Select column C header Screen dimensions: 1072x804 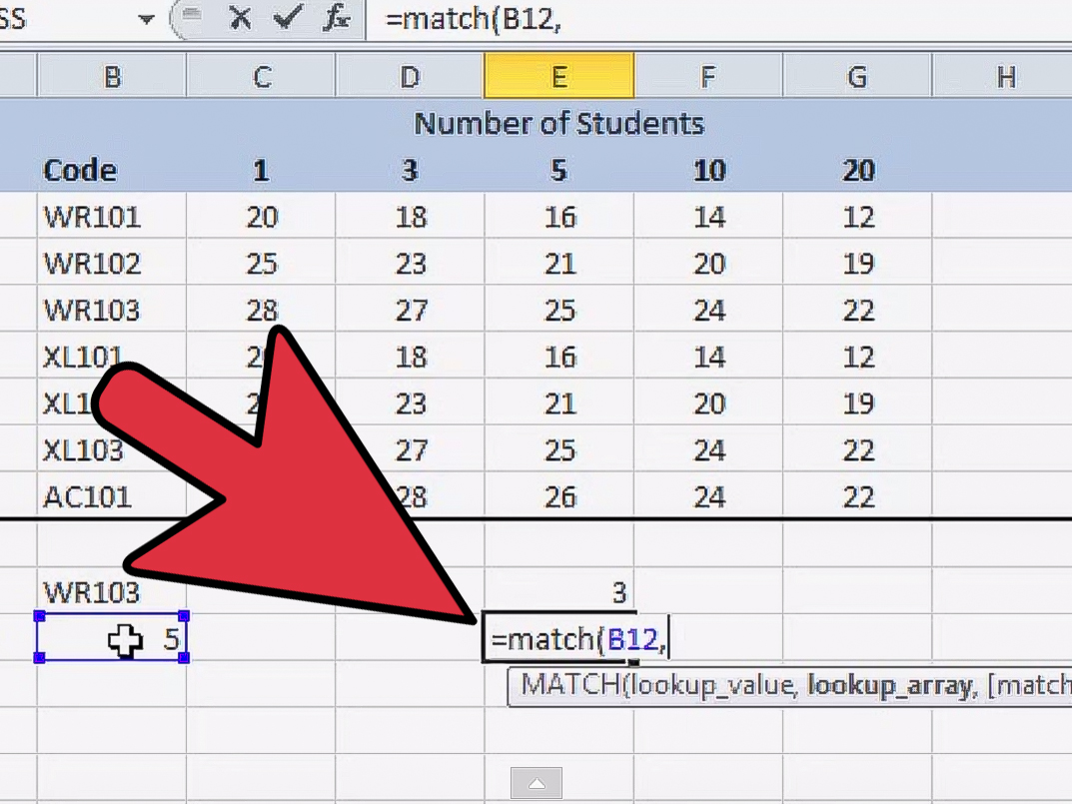coord(261,77)
